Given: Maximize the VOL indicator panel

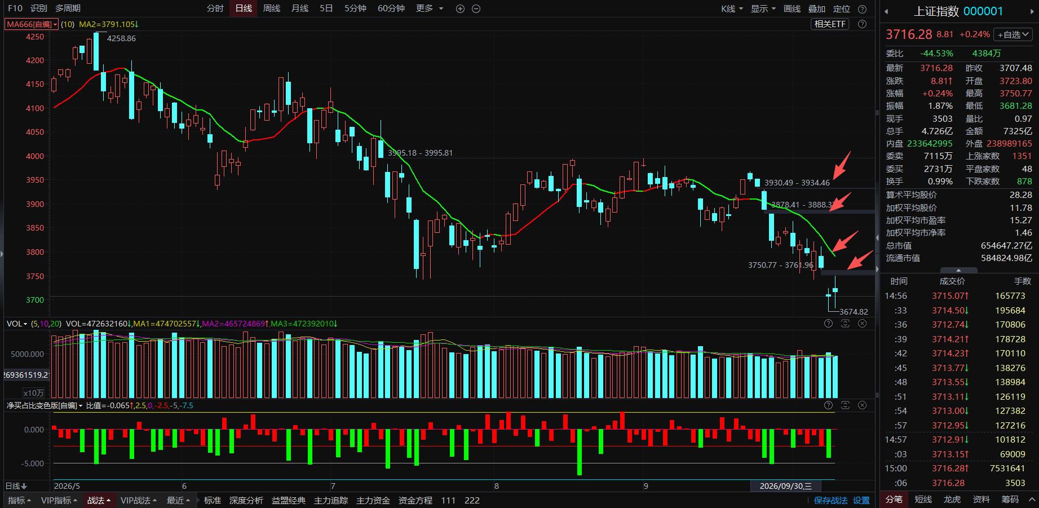Looking at the screenshot, I should (x=845, y=324).
